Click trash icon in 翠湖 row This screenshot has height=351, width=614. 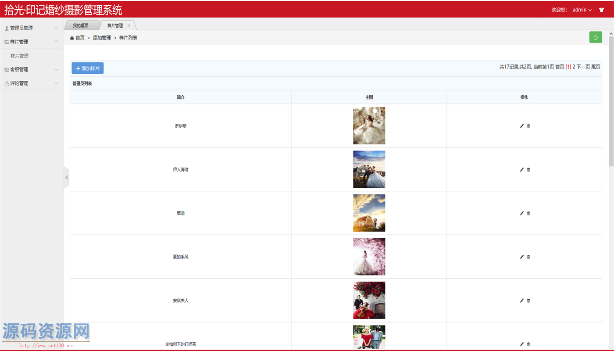tap(528, 213)
